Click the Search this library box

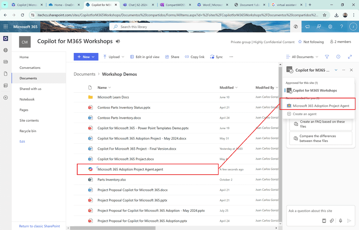coord(165,27)
